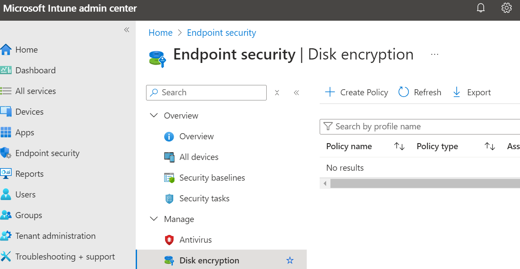This screenshot has height=269, width=520.
Task: Sort by Policy type column arrows
Action: [x=490, y=147]
